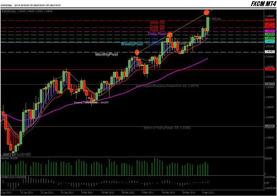Select the Daily Pivot label
The height and width of the screenshot is (196, 277).
click(157, 34)
